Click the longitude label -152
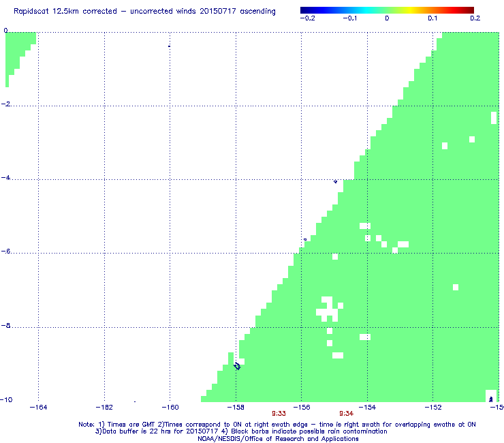The image size is (504, 443). pyautogui.click(x=433, y=408)
